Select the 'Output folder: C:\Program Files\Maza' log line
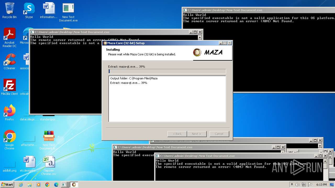The image size is (335, 188). pyautogui.click(x=134, y=78)
